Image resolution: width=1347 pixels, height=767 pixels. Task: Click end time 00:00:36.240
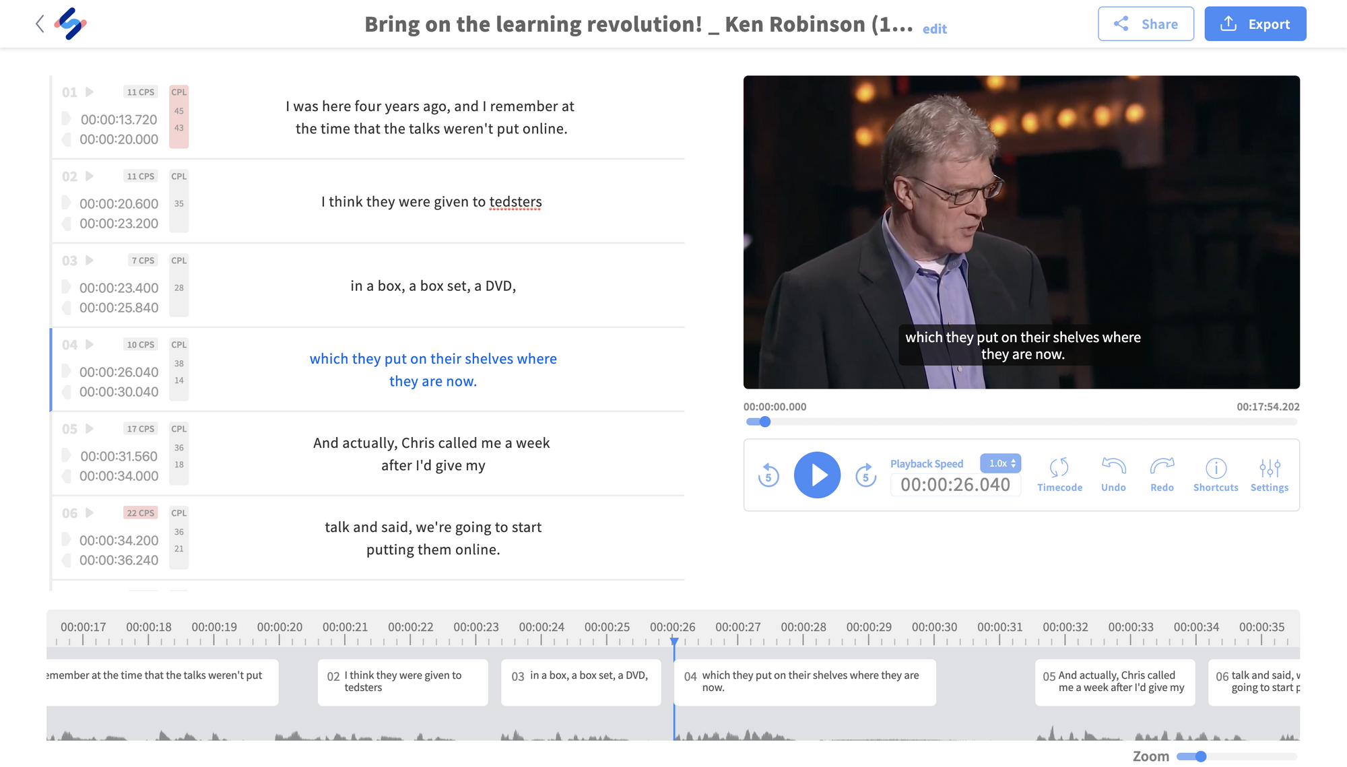coord(119,560)
